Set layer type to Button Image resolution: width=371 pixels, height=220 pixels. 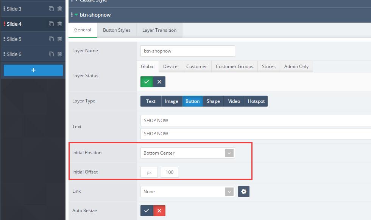193,101
